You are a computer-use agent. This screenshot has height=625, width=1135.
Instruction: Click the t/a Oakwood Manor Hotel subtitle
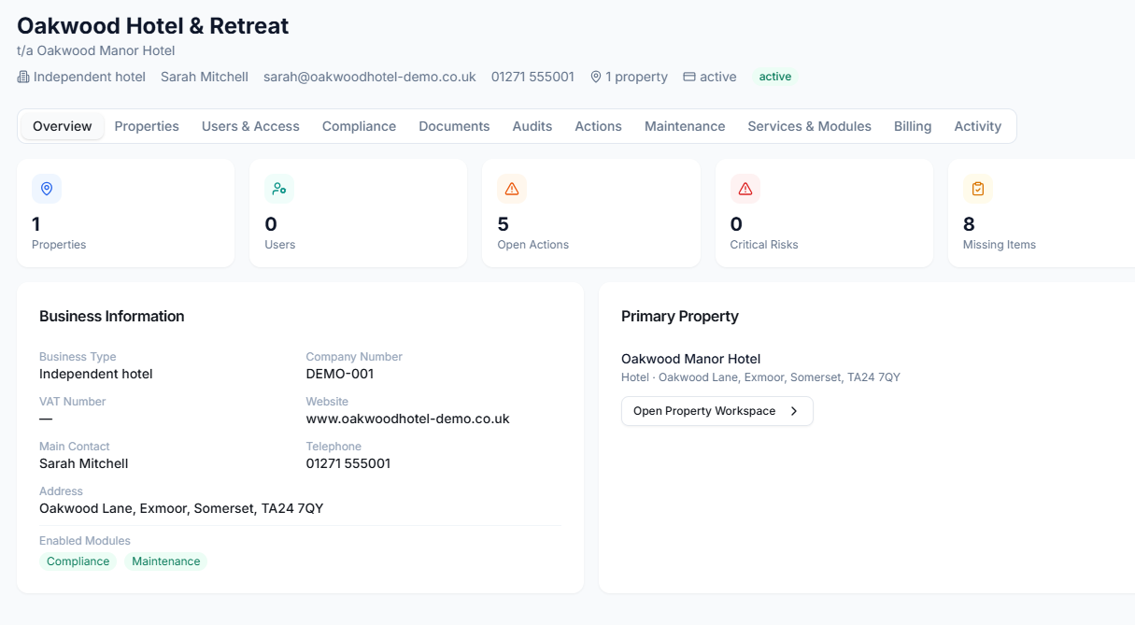tap(96, 50)
